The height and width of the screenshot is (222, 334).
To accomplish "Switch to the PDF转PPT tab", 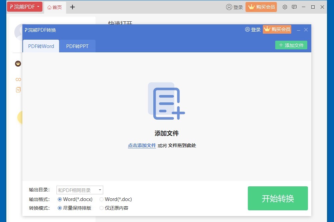I will pos(77,46).
